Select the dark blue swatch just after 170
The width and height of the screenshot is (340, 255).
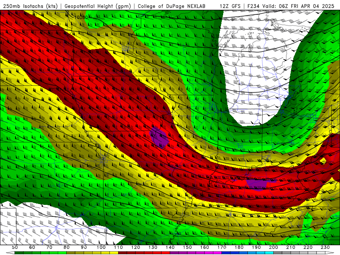pos(226,253)
